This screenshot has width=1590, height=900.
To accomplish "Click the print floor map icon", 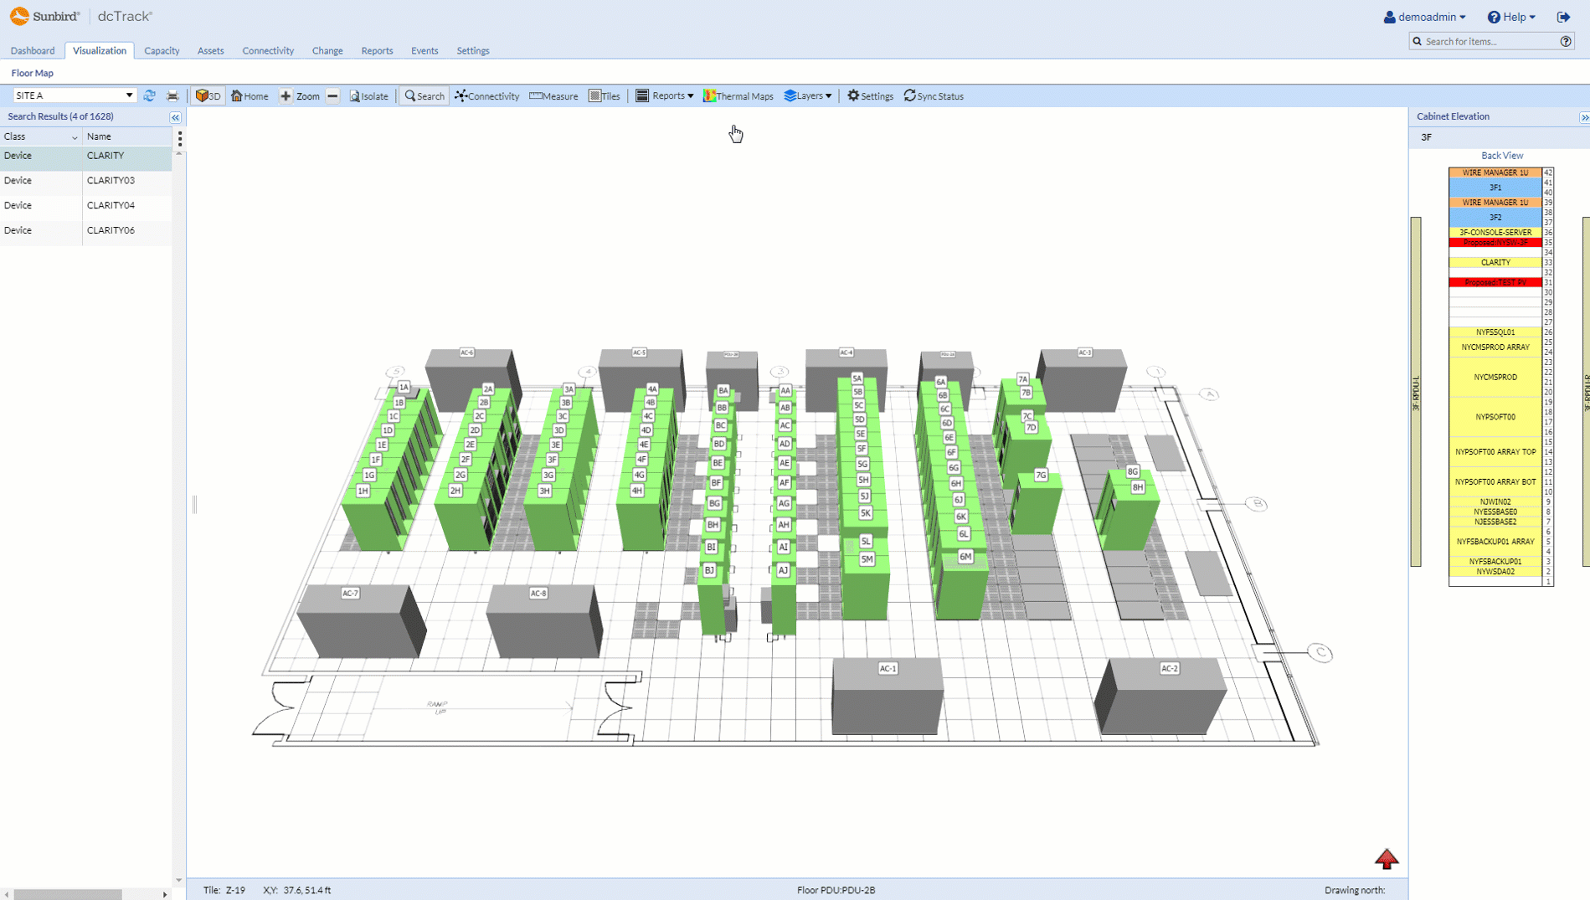I will pyautogui.click(x=172, y=96).
